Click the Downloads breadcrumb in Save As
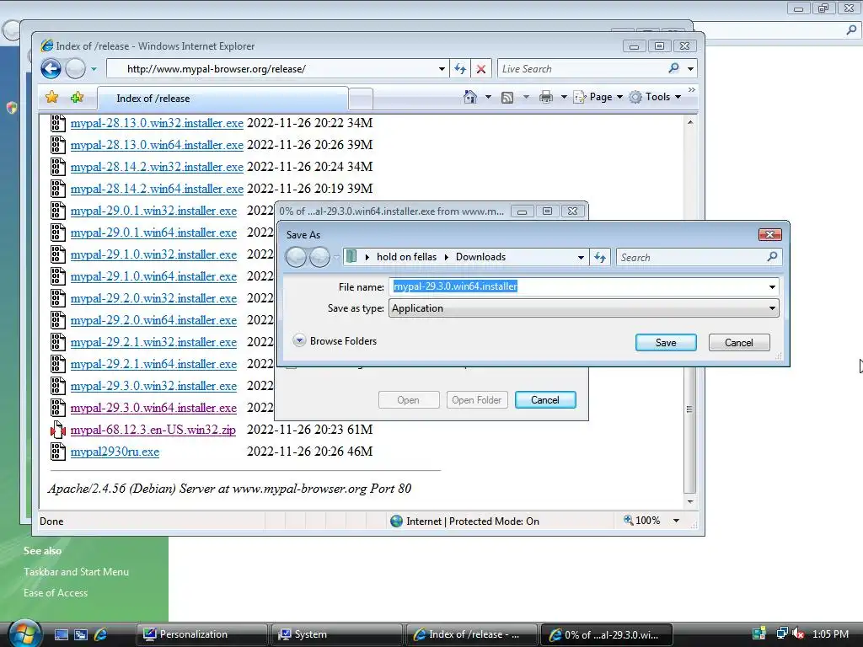Screen dimensions: 863x647 coord(480,257)
